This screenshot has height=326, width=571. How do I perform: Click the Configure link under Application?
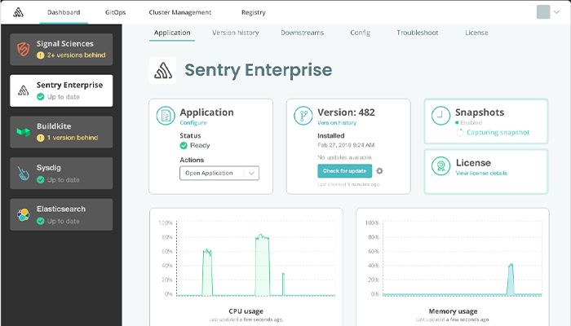coord(193,122)
